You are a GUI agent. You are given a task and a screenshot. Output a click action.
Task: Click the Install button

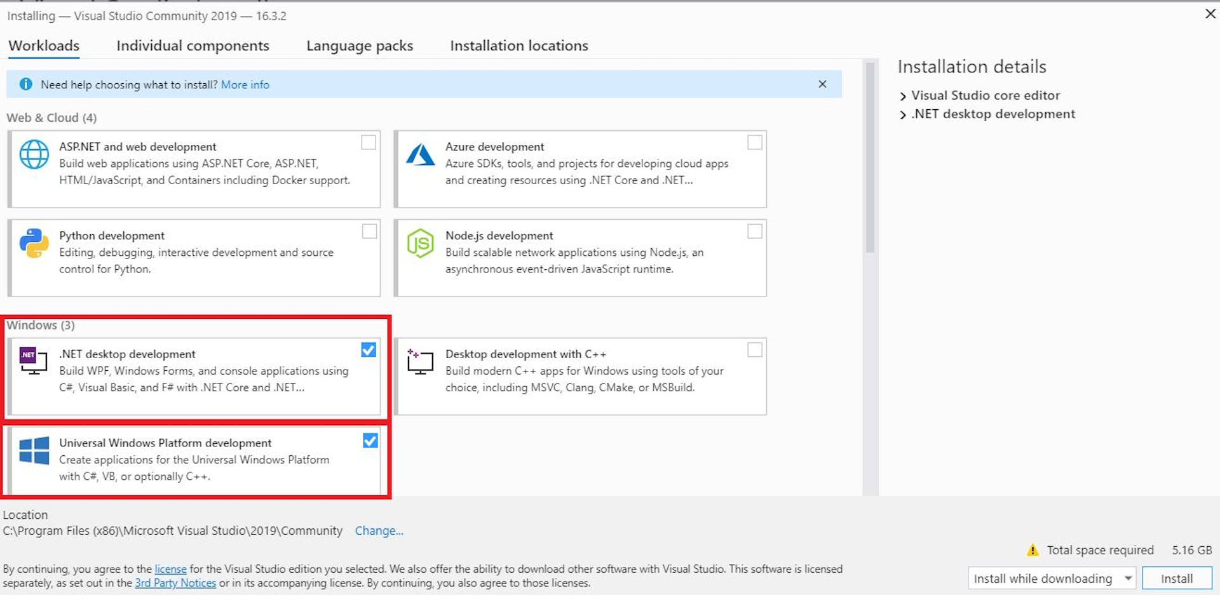(1177, 578)
